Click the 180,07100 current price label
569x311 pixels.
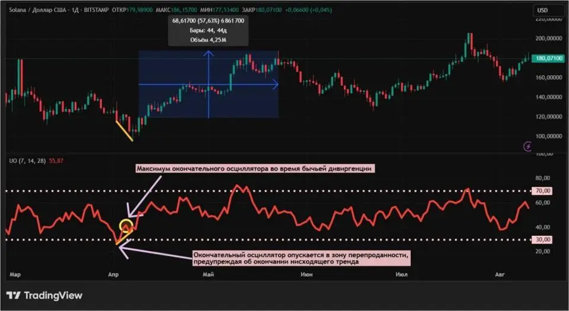pyautogui.click(x=547, y=59)
